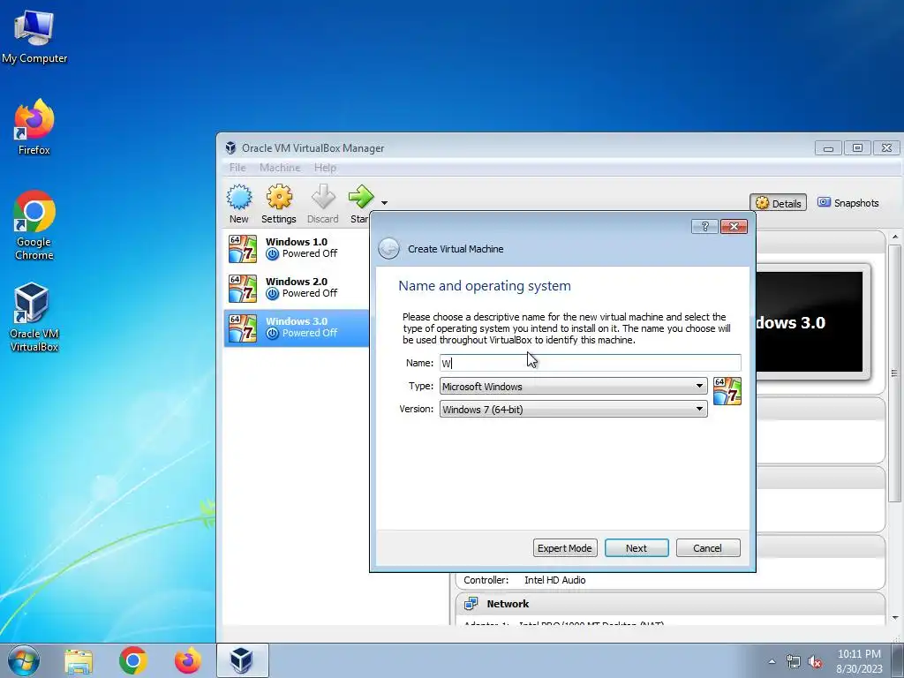Open Firefox desktop shortcut
The image size is (904, 678).
(34, 127)
